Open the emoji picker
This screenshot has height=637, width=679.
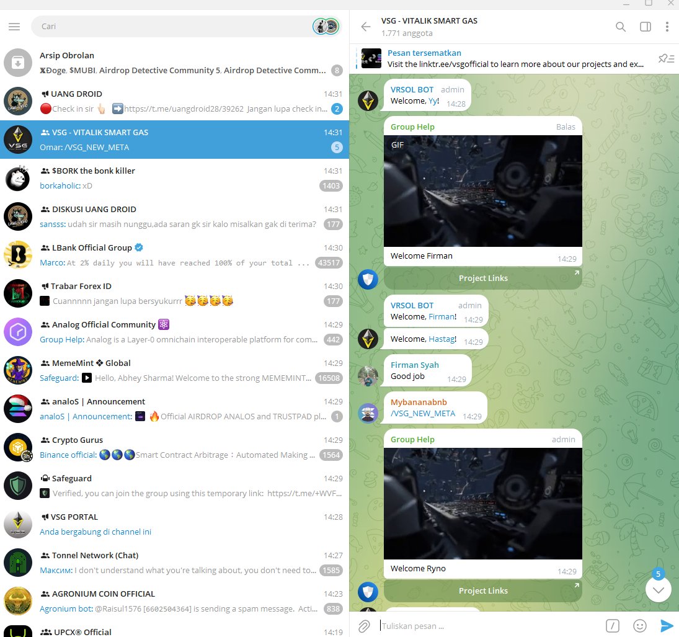coord(639,626)
